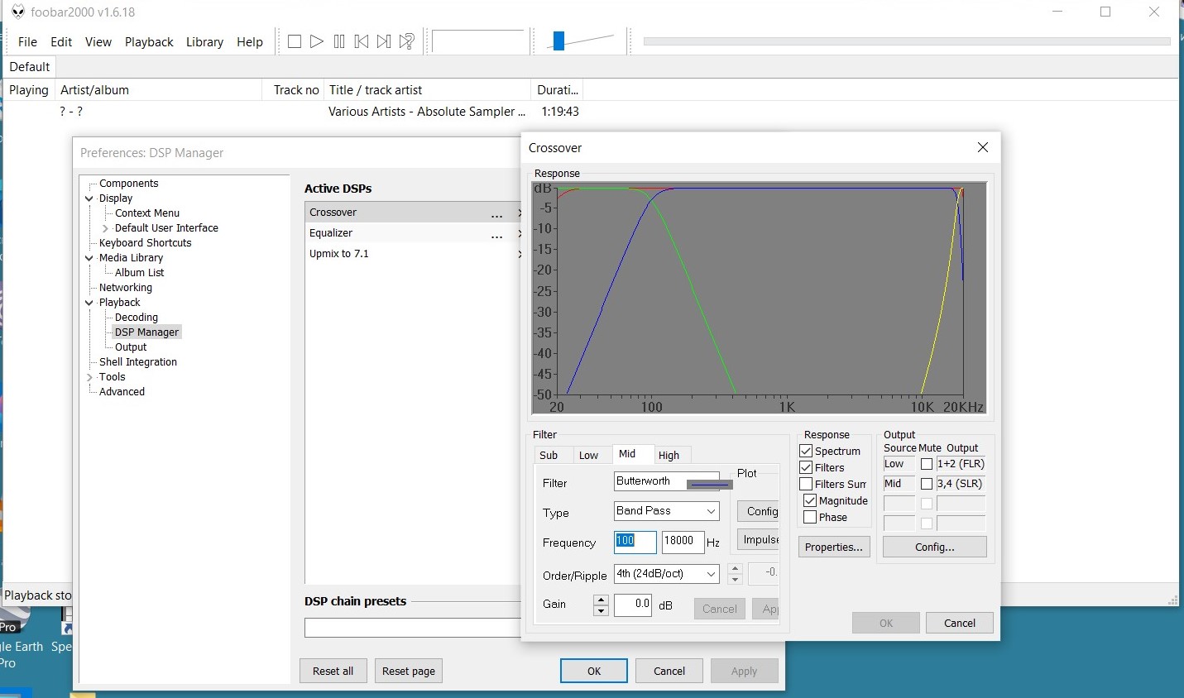Close the Crossover dialog
This screenshot has height=698, width=1184.
[983, 147]
